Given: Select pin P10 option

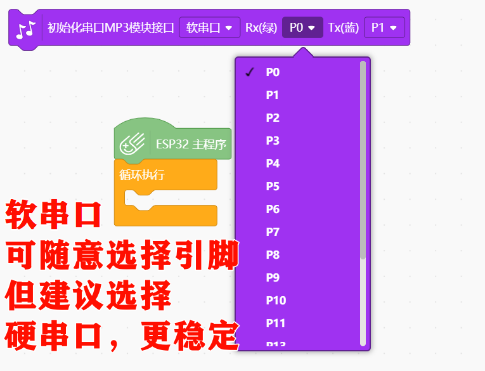Looking at the screenshot, I should coord(297,301).
